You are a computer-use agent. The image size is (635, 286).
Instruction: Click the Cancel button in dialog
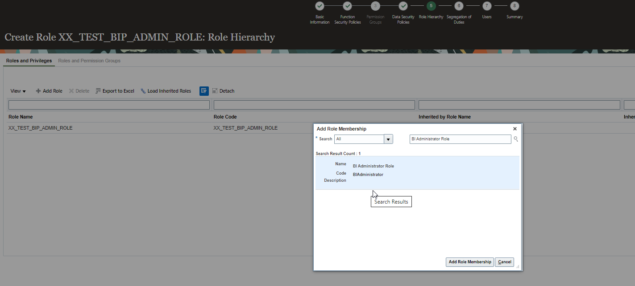tap(505, 262)
